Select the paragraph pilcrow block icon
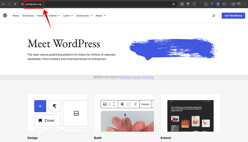Viewport: 248px width, 142px height. click(x=55, y=106)
